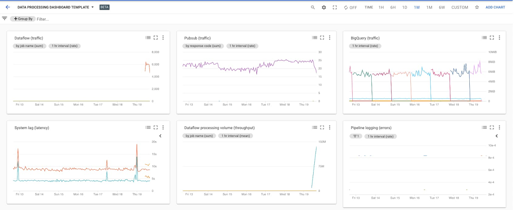Expand System lag (latency) chart to full screen
The image size is (514, 210).
point(156,127)
